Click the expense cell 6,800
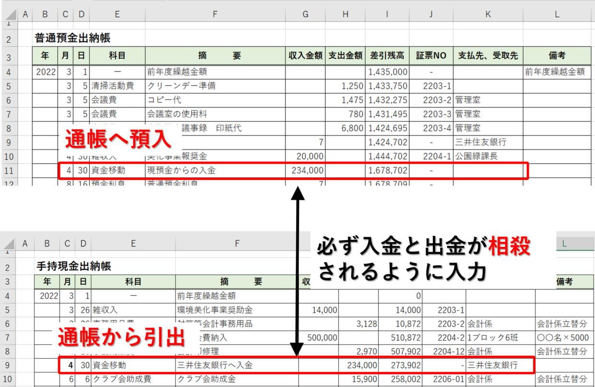Image resolution: width=595 pixels, height=387 pixels. click(x=345, y=128)
